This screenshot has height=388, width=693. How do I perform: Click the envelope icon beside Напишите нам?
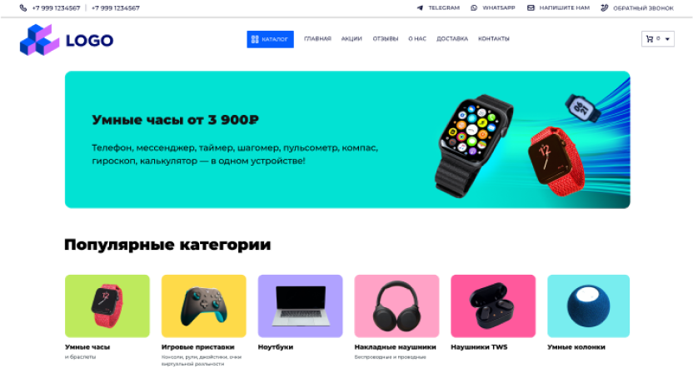(x=531, y=8)
